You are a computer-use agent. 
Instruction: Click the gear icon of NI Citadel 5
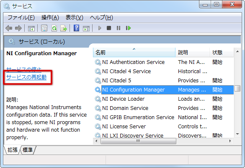pos(98,81)
